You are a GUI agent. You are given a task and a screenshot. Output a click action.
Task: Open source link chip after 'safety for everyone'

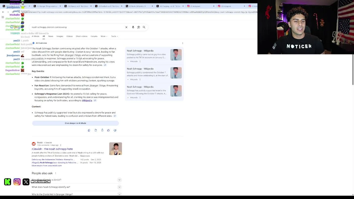click(105, 65)
